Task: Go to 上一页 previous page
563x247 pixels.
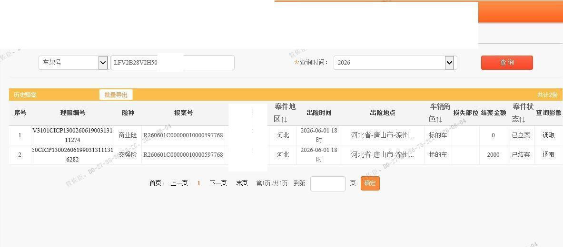Action: (x=179, y=183)
